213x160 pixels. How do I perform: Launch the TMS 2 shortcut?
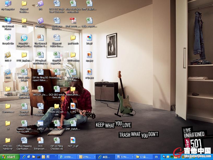click(8, 55)
